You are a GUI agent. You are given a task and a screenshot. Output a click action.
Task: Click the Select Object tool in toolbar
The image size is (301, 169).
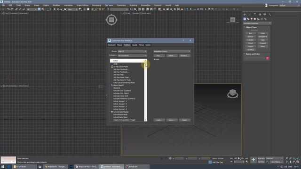coord(39,9)
